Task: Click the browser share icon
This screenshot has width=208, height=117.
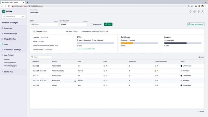Action: click(188, 6)
